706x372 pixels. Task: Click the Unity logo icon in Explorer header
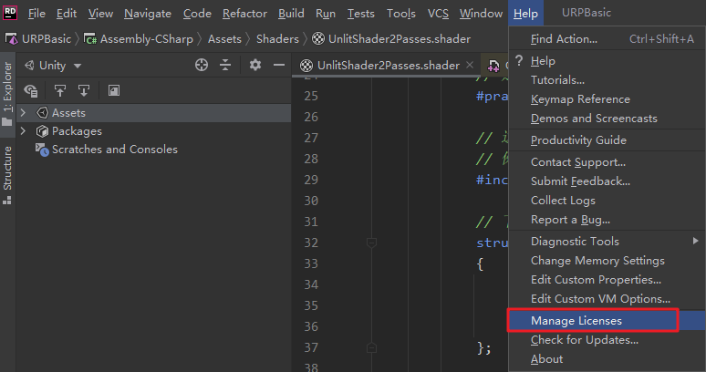(x=30, y=66)
